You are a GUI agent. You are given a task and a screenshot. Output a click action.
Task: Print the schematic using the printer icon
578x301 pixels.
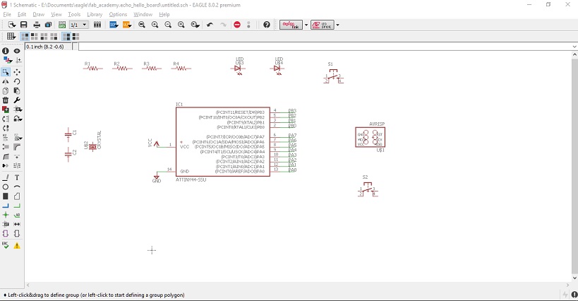[x=37, y=25]
